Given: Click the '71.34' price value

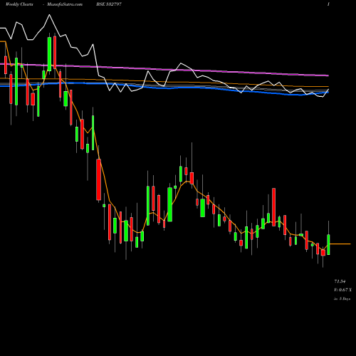Looking at the screenshot, I should click(x=340, y=281).
